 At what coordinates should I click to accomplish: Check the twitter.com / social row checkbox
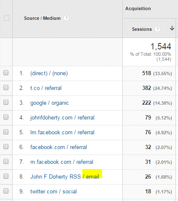pyautogui.click(x=6, y=191)
